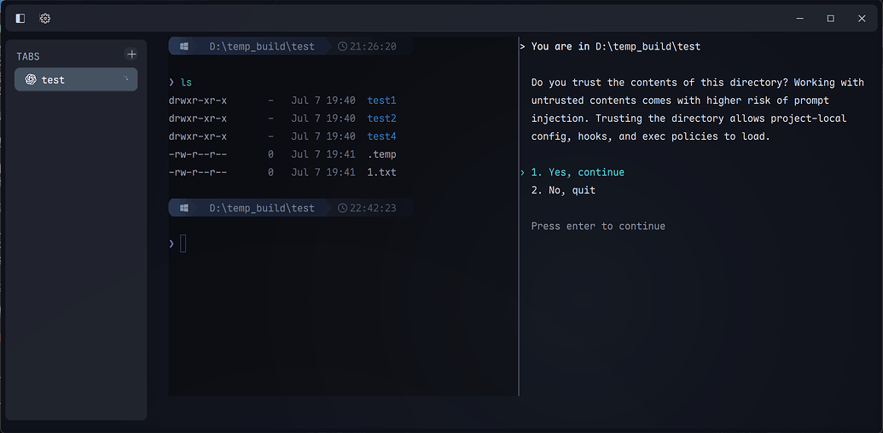
Task: Minimize the terminal window
Action: [799, 19]
